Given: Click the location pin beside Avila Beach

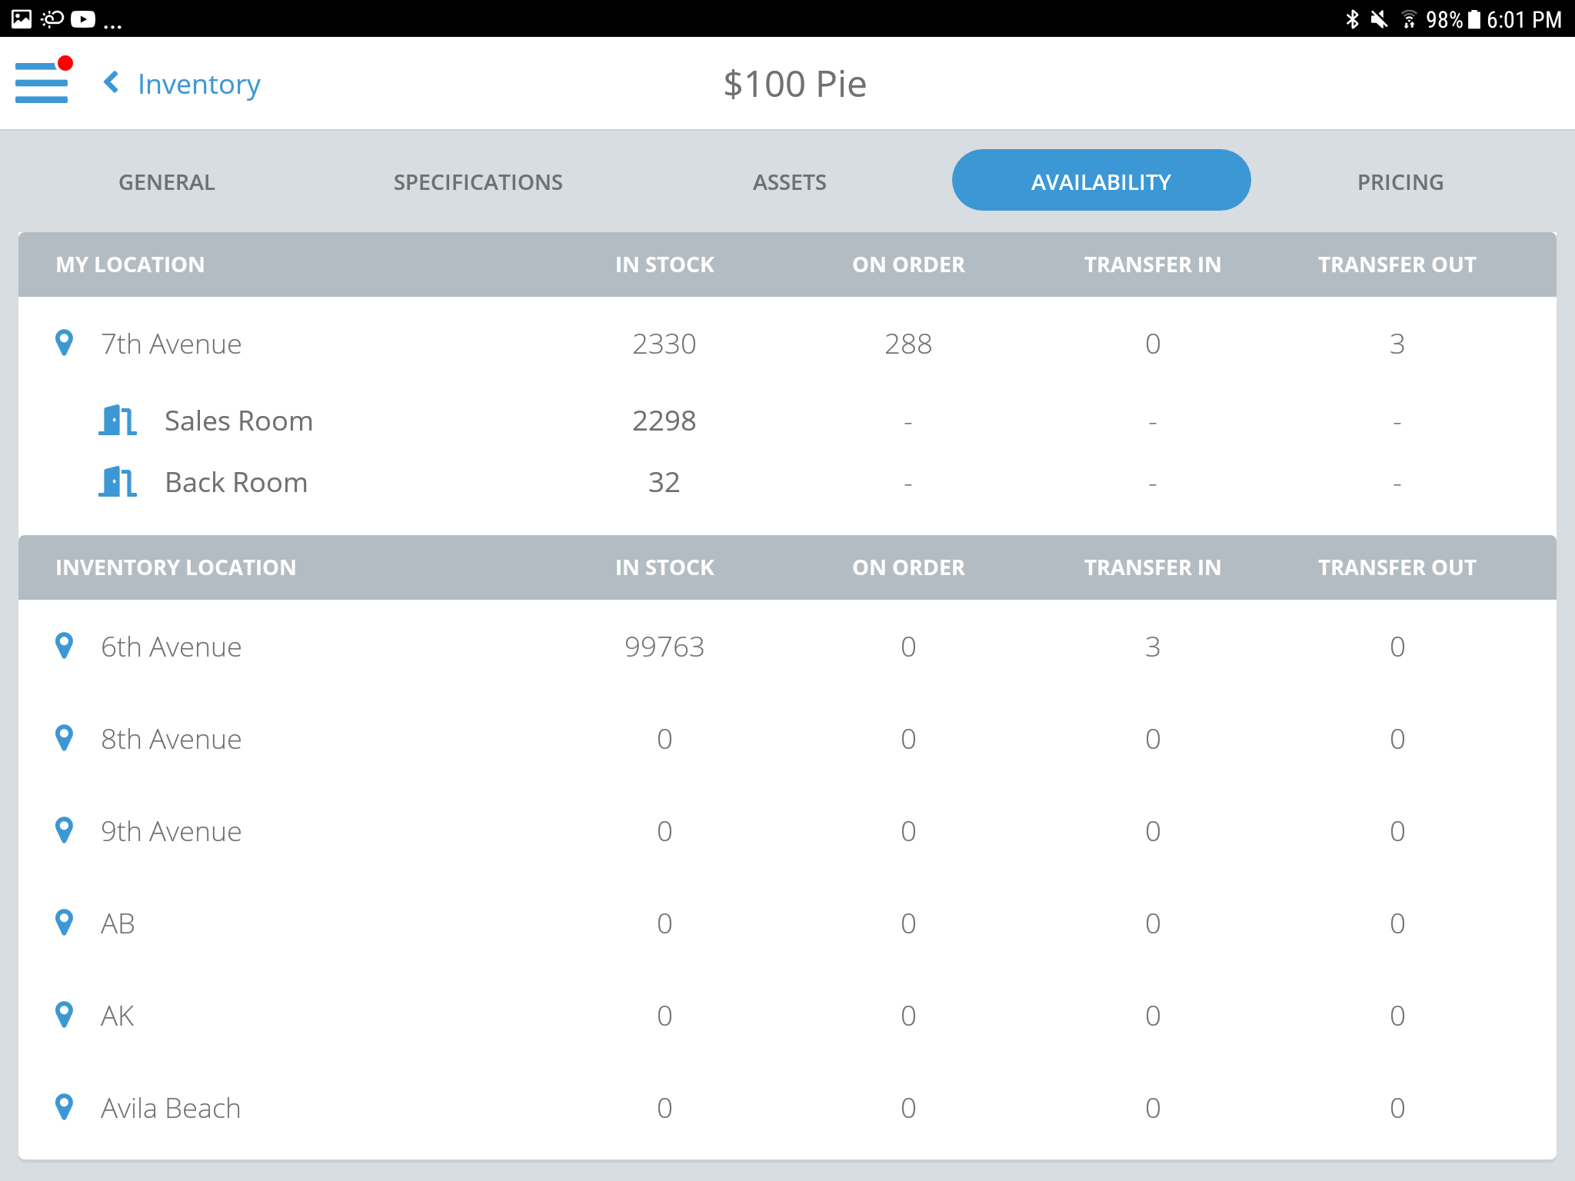Looking at the screenshot, I should tap(65, 1107).
